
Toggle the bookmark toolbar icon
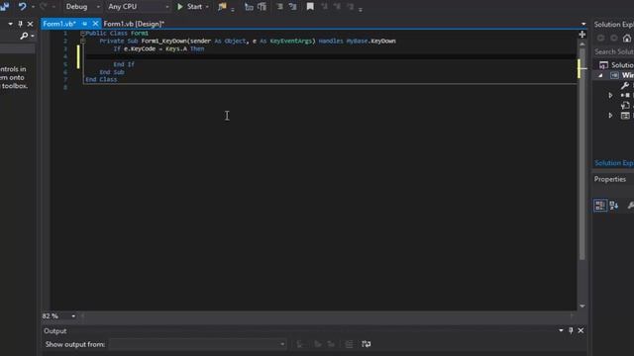pyautogui.click(x=310, y=7)
